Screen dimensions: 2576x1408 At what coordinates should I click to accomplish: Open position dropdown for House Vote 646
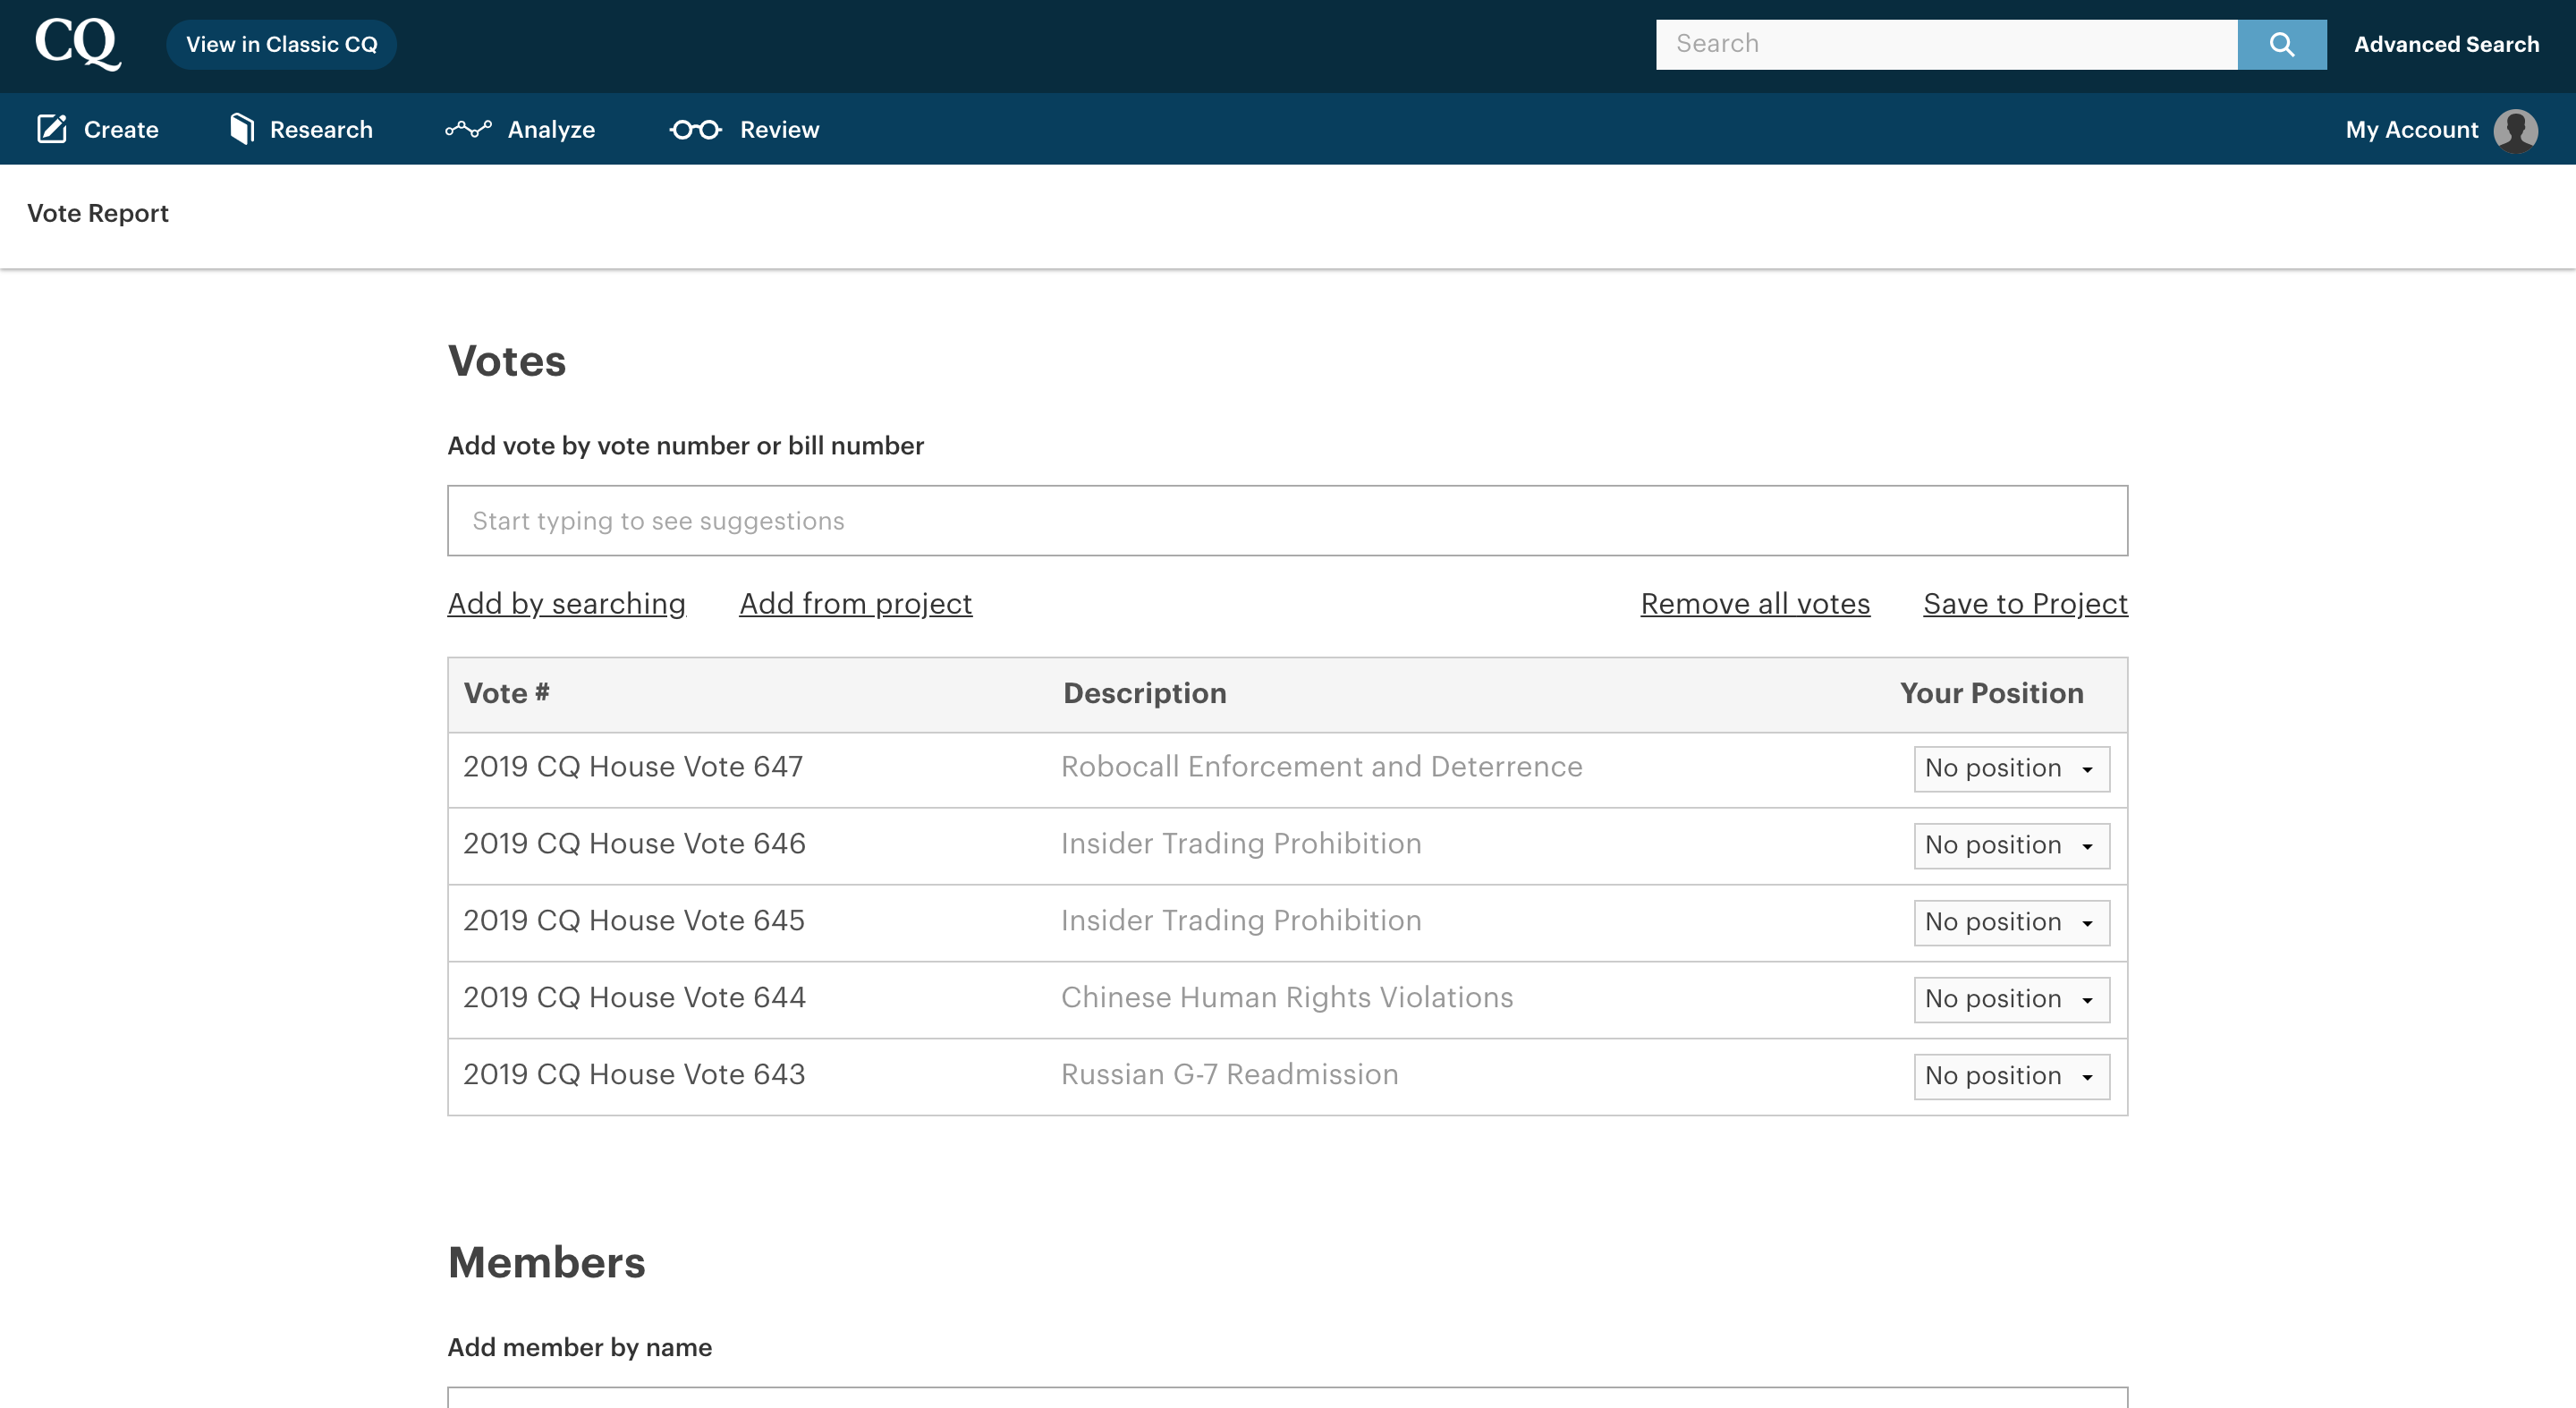[2011, 845]
